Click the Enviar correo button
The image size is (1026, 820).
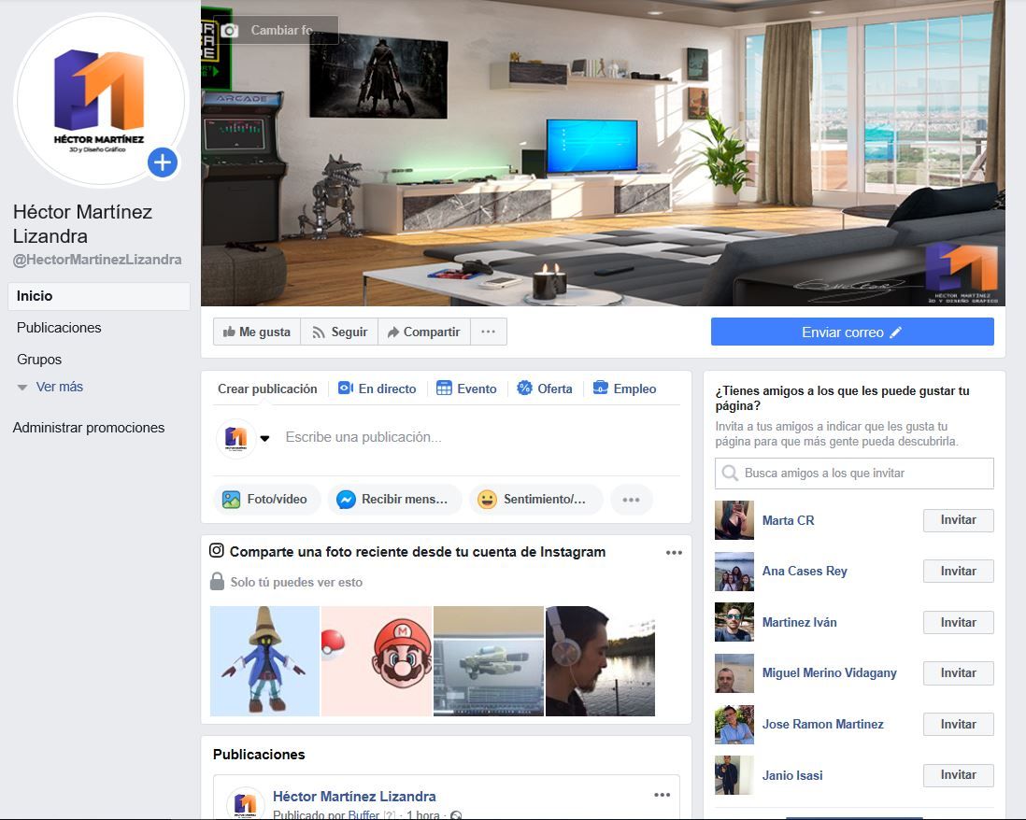(x=852, y=332)
